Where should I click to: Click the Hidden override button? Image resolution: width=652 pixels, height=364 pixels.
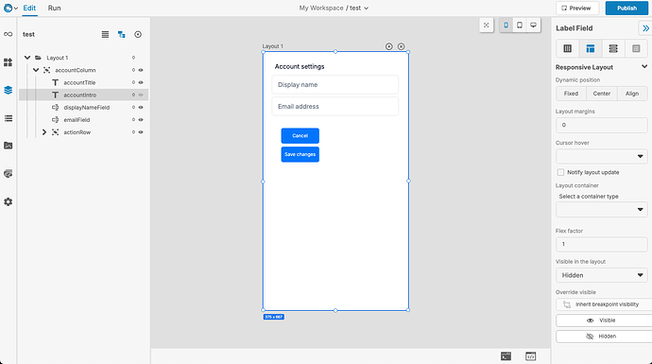pos(604,337)
